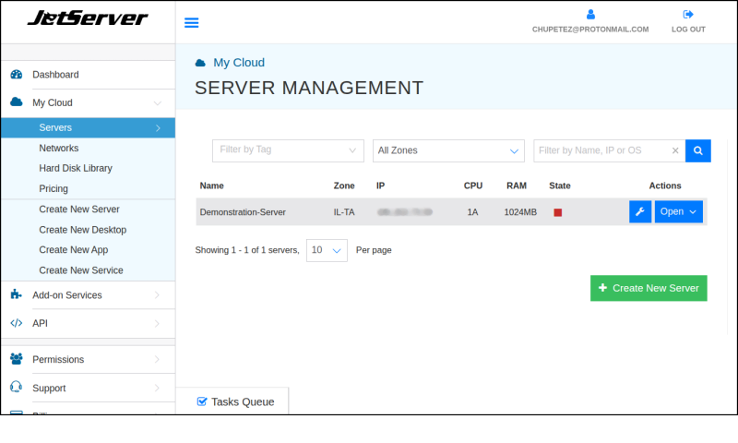Toggle the hamburger menu icon

(x=191, y=22)
